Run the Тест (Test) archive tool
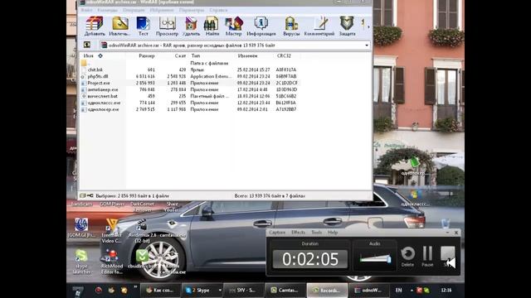531x298 pixels. (x=144, y=26)
